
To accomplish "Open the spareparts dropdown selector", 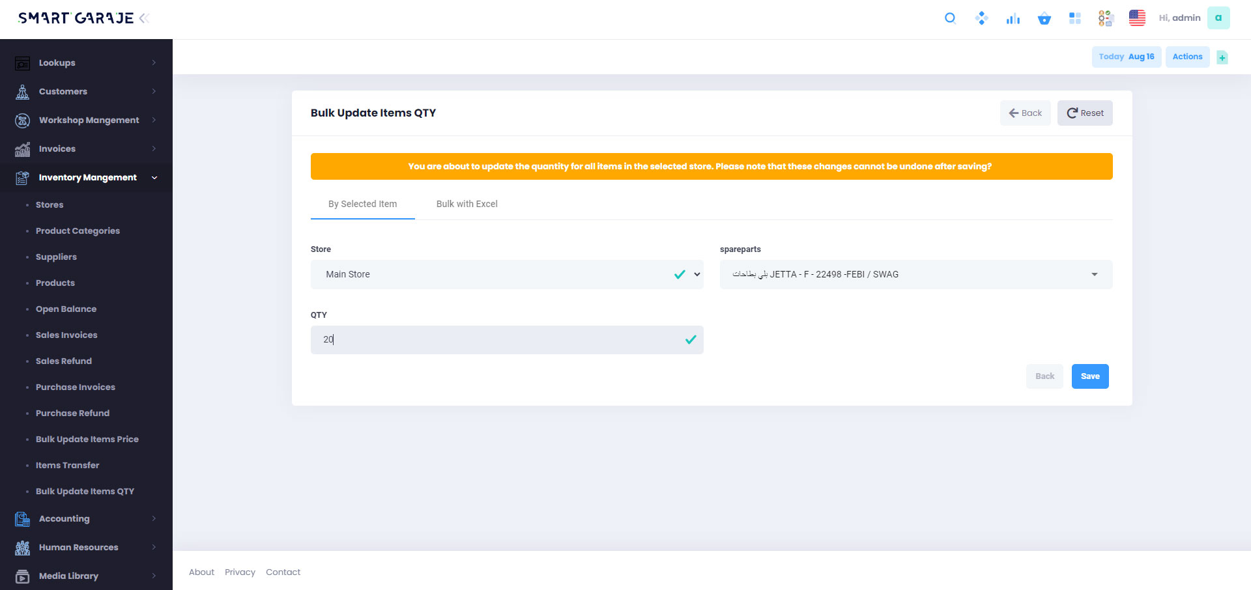I will (x=916, y=274).
